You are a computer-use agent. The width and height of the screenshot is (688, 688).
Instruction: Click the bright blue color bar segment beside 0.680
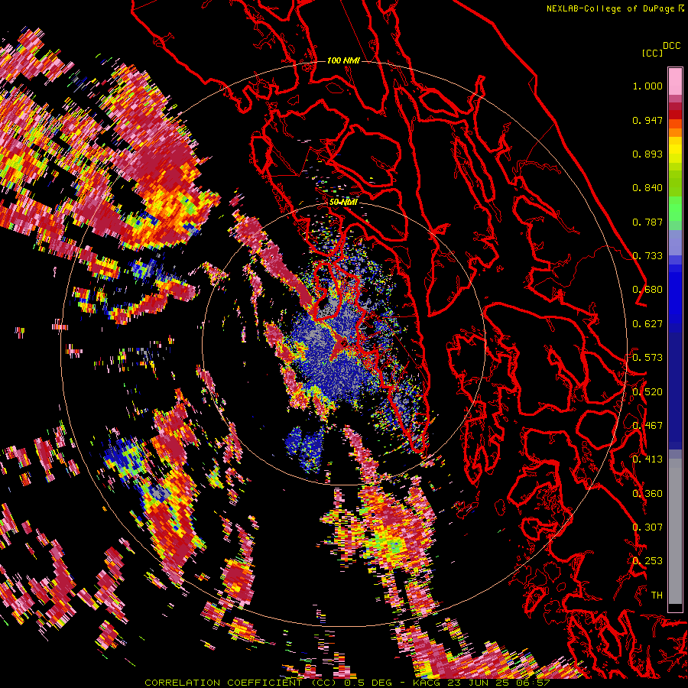[x=675, y=294]
